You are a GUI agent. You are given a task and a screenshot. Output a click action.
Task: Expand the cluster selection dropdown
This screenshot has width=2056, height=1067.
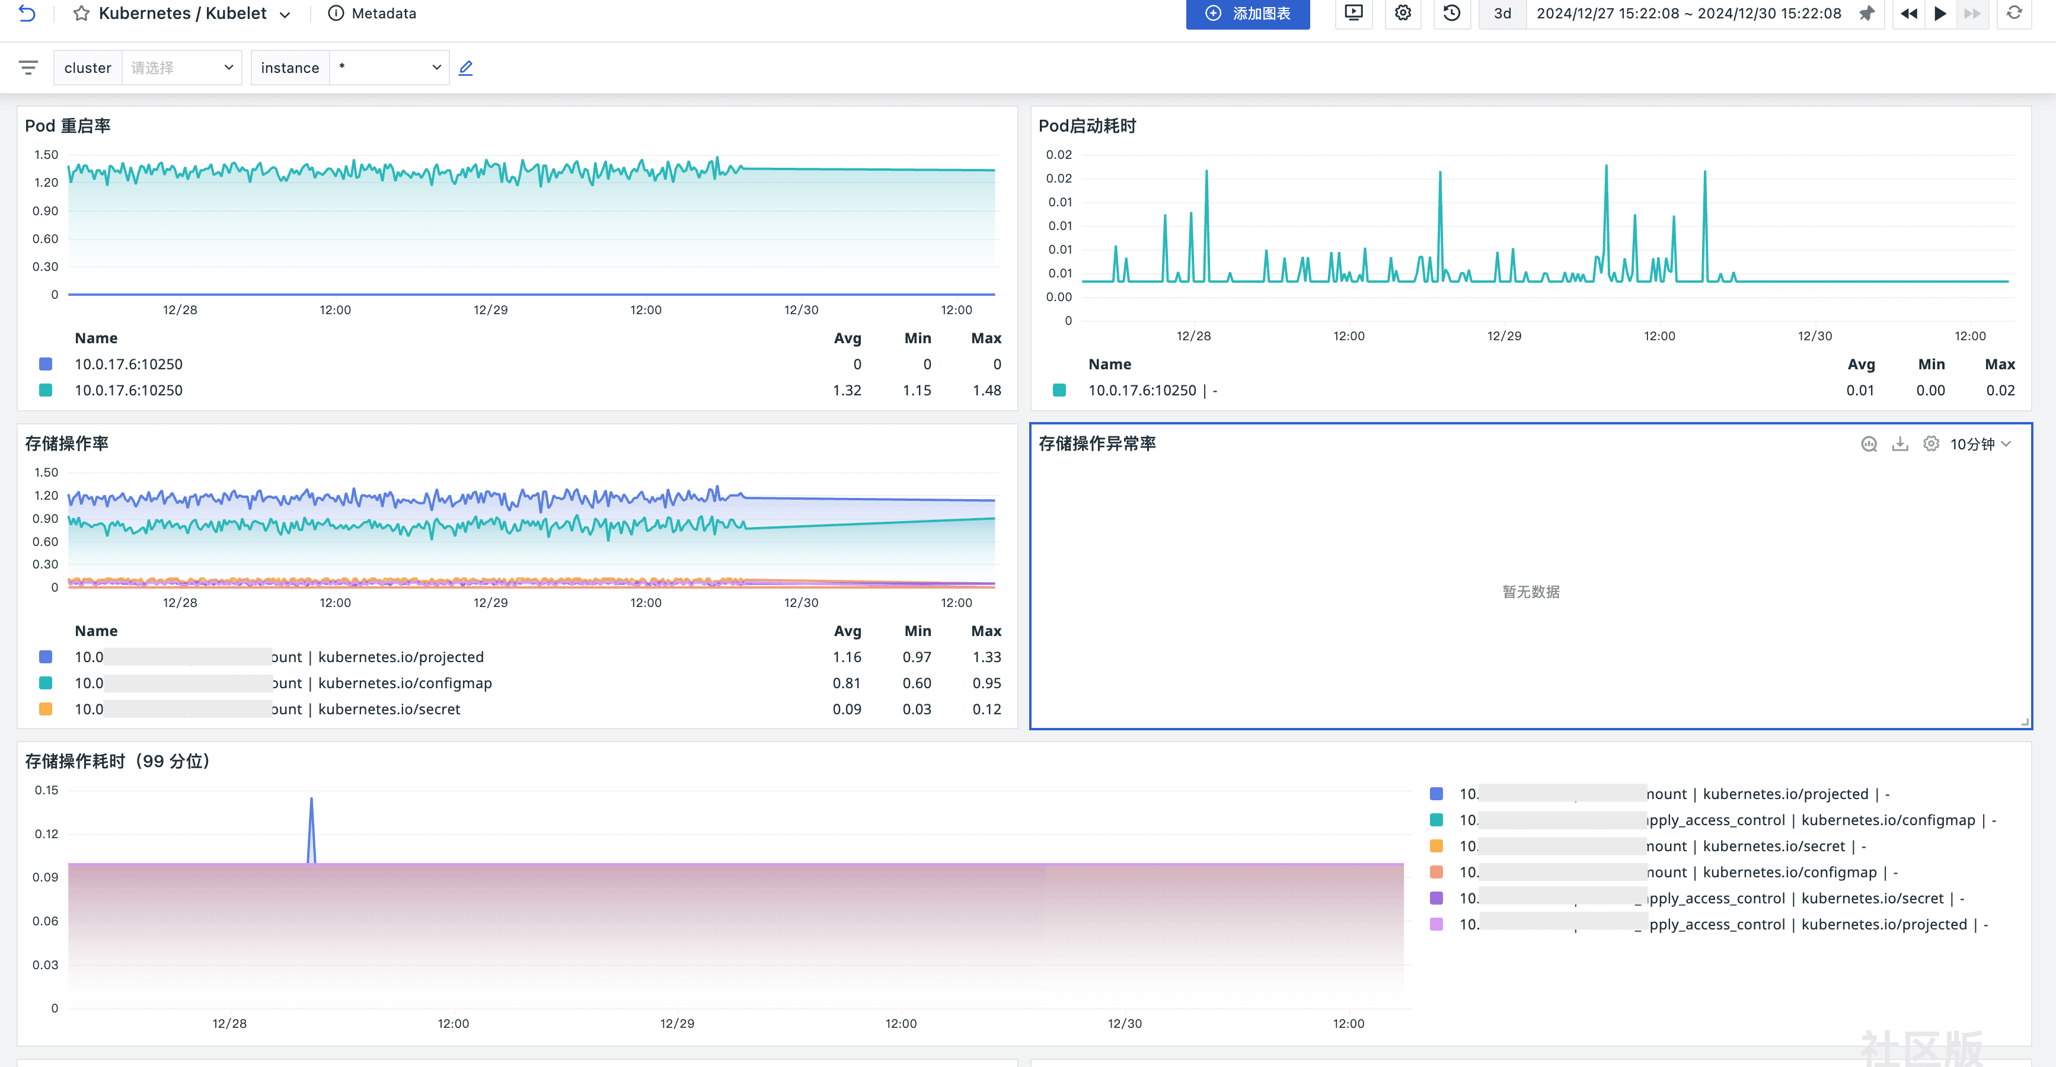click(x=181, y=68)
